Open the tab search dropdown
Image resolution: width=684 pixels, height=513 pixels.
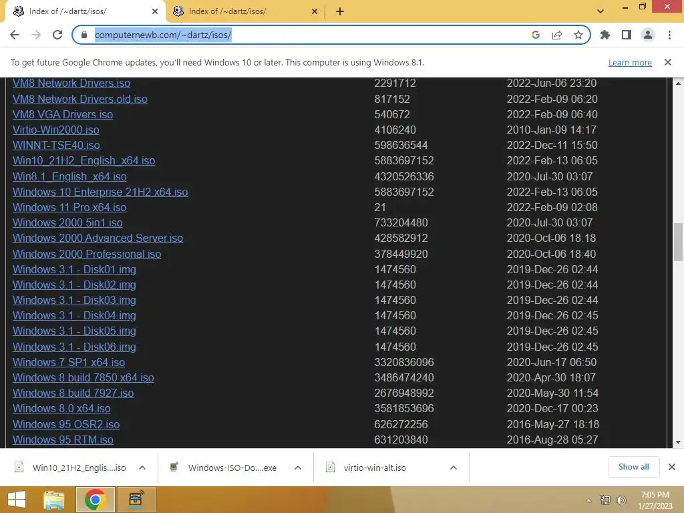coord(601,11)
